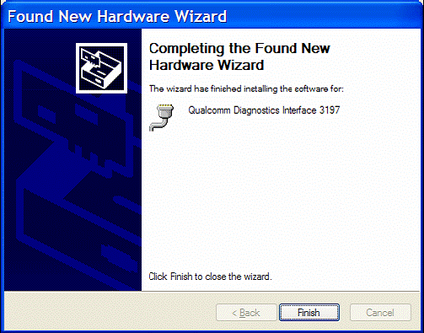Click the beige button bar left of Back
Screen dimensions: 424x333
110,312
